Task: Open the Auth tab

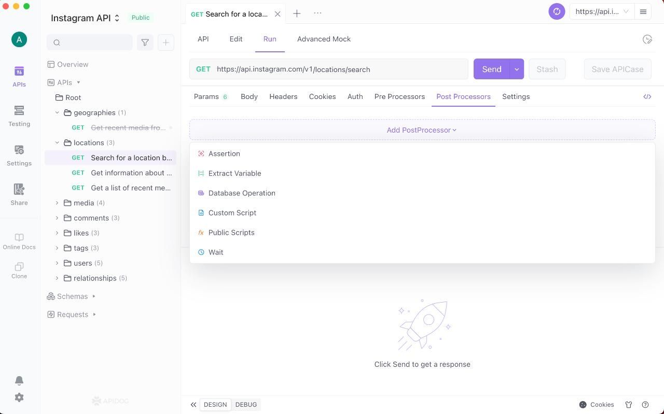Action: coord(355,97)
